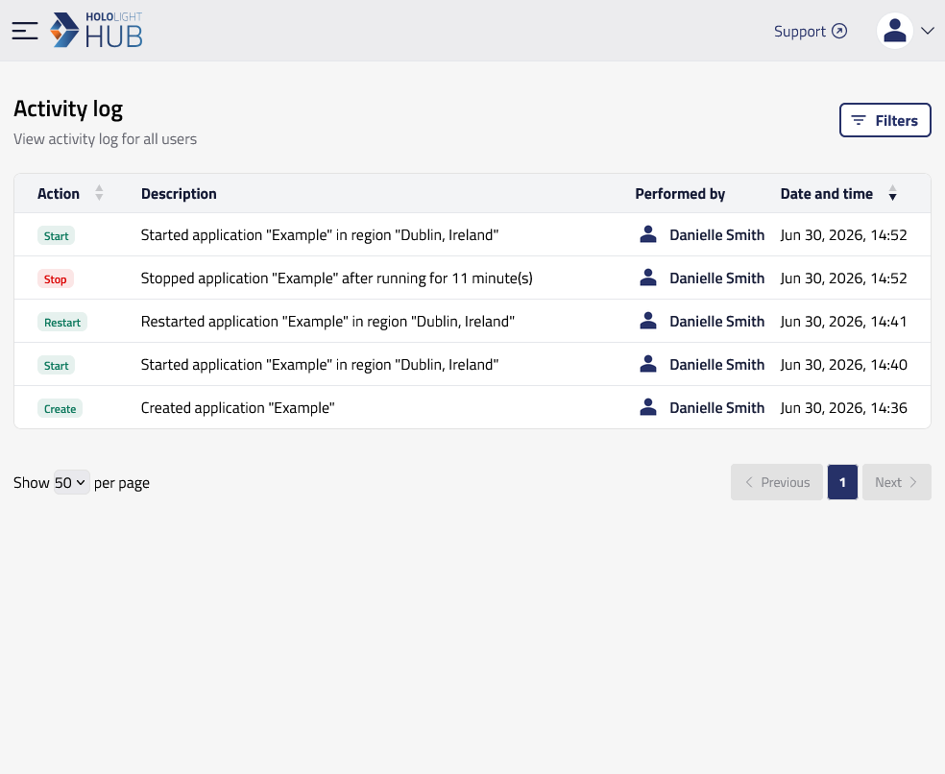The image size is (945, 774).
Task: Click the user icon in the Create row
Action: (648, 407)
